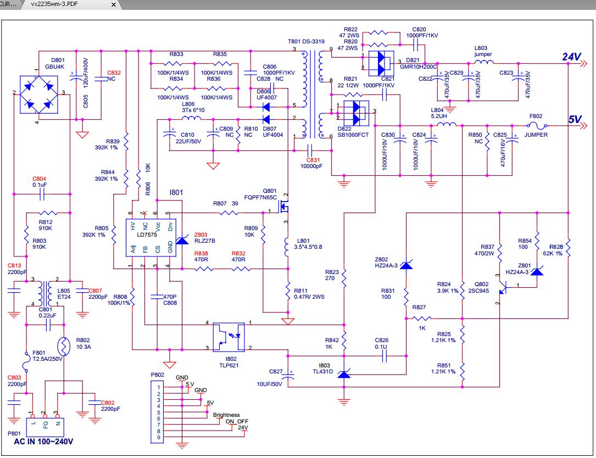Click the 'T2.5A/250V' fuse rating
This screenshot has height=458, width=596.
click(x=47, y=359)
